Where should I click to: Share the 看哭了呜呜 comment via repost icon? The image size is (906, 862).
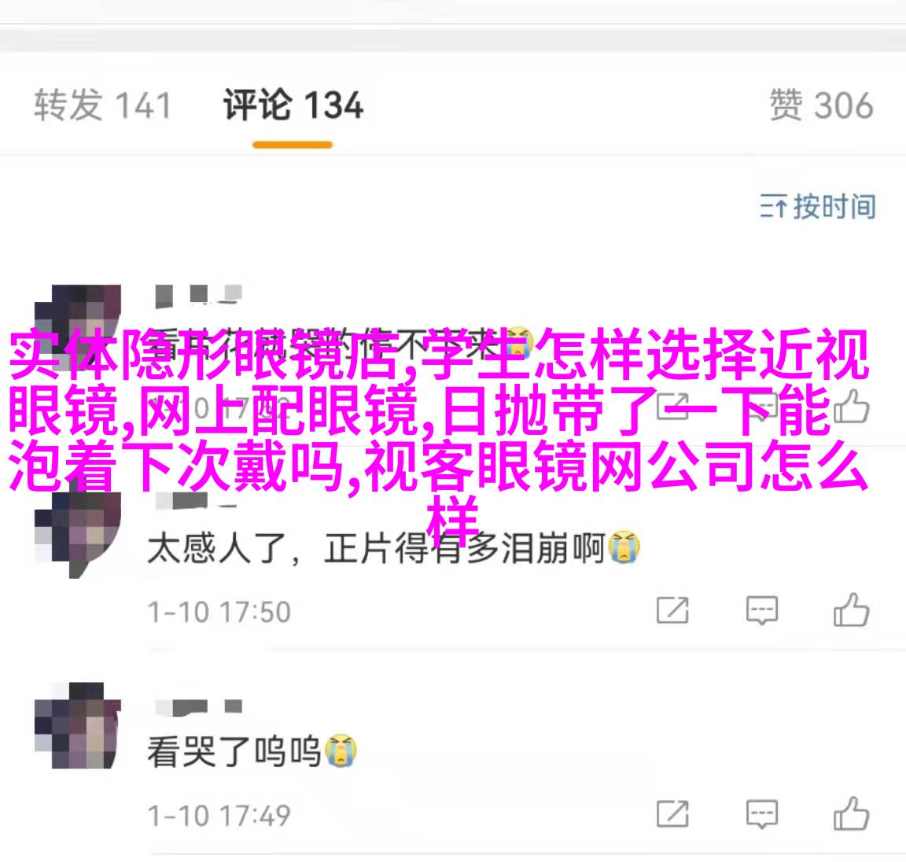click(672, 814)
